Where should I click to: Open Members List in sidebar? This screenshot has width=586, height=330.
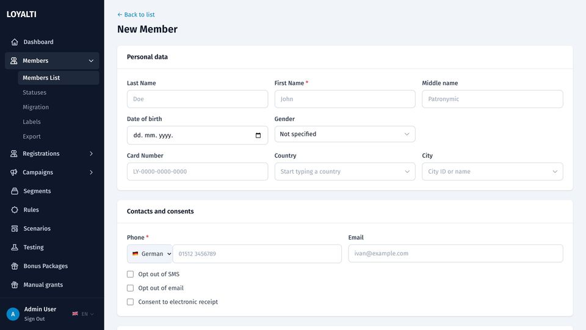(x=59, y=78)
